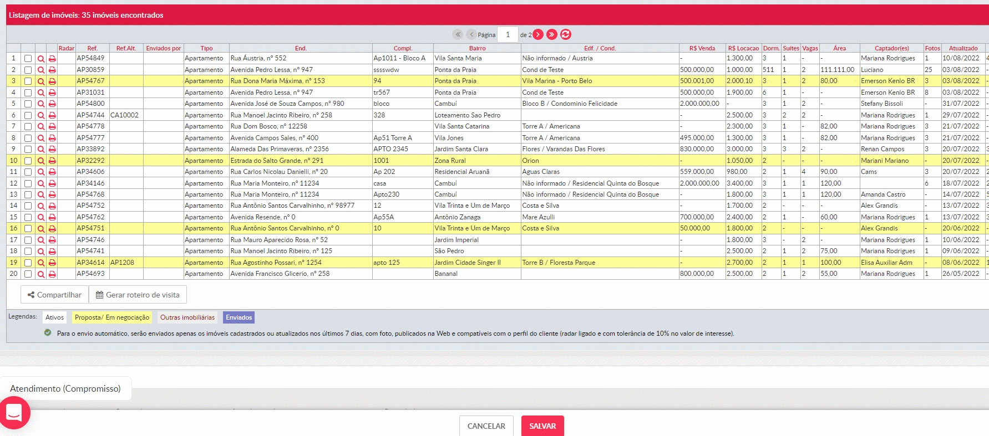Screen dimensions: 989x436
Task: Click the Proposta/ Em negociação legend
Action: coord(112,317)
